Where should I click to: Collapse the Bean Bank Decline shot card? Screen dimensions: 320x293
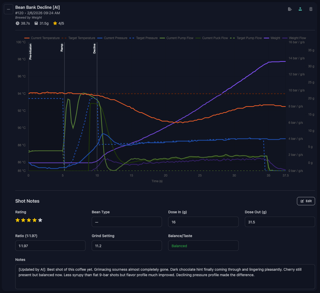click(x=8, y=9)
